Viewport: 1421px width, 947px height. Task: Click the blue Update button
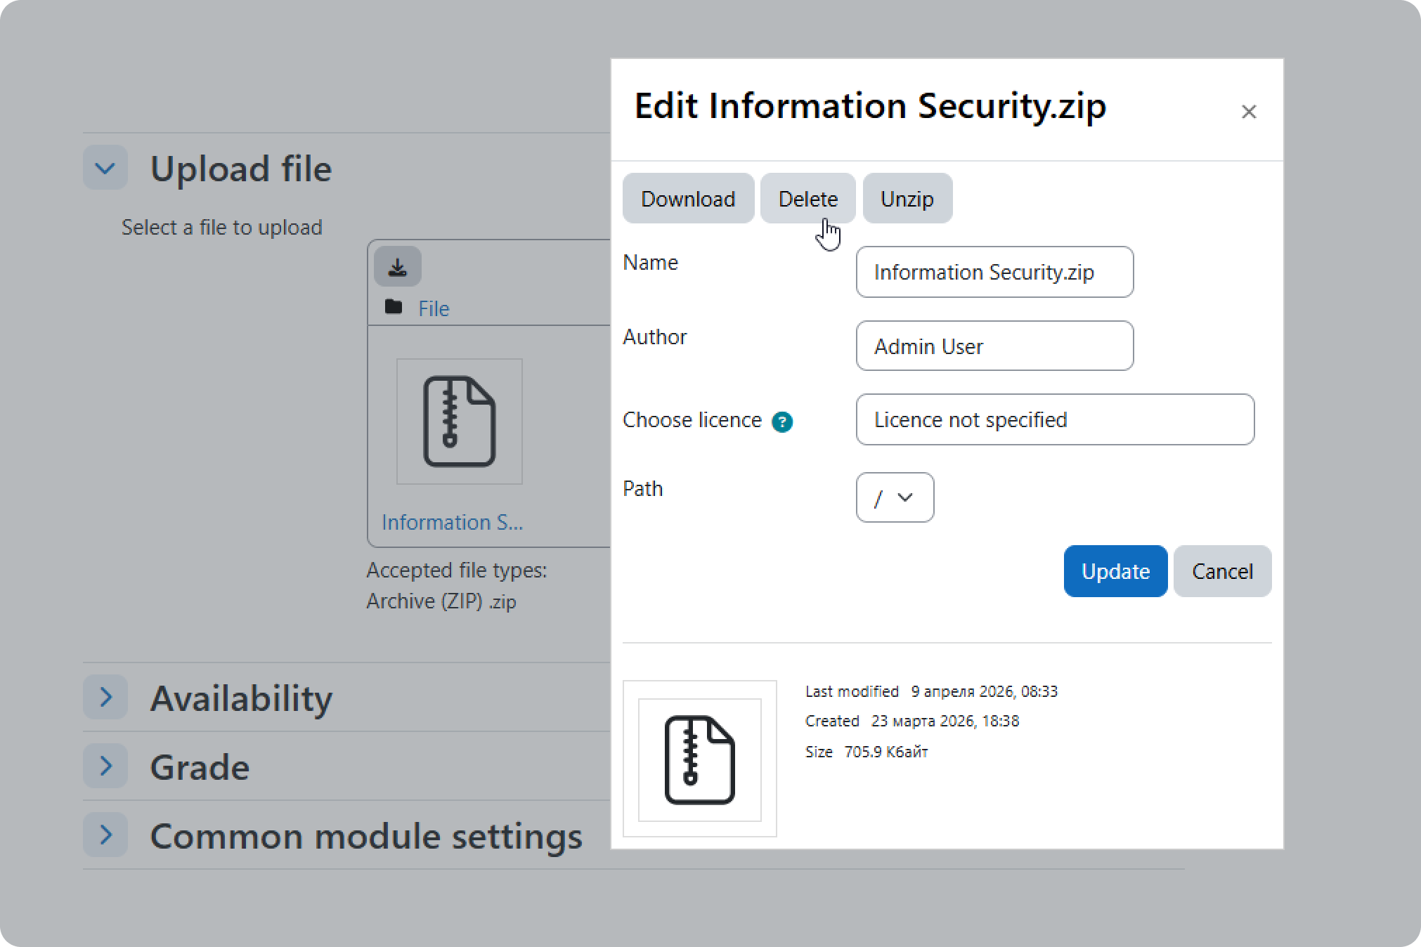click(1115, 571)
